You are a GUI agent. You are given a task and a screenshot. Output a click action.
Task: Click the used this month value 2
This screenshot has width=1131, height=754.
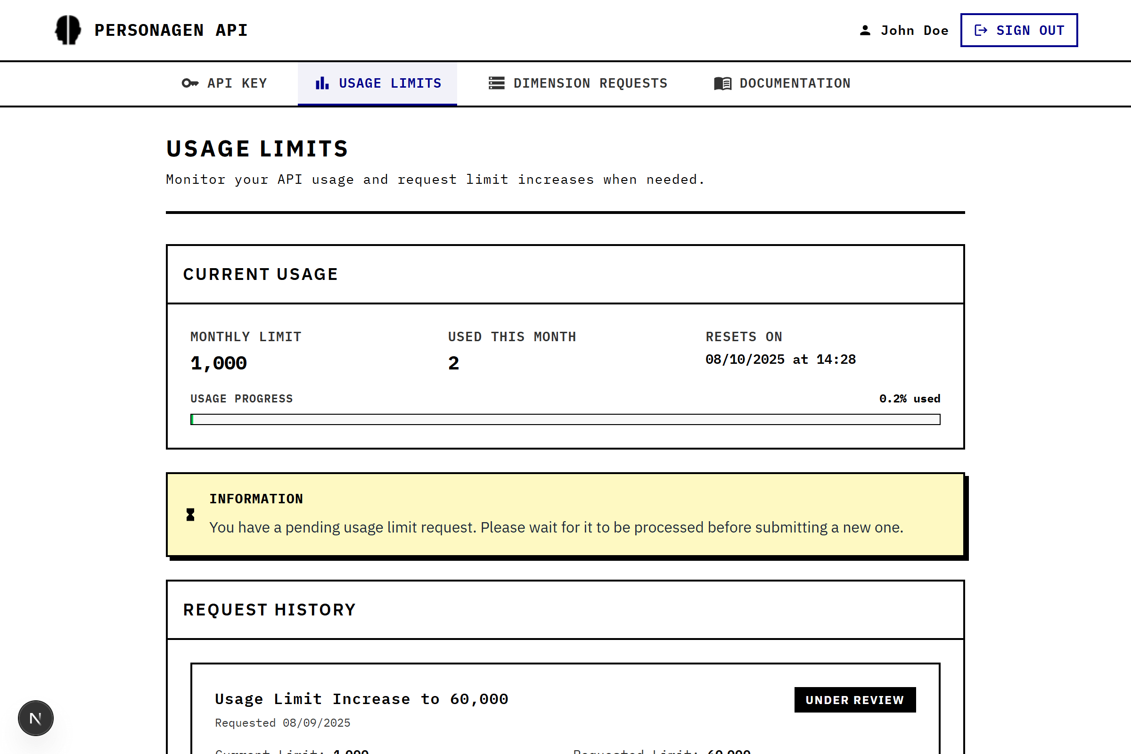(453, 363)
